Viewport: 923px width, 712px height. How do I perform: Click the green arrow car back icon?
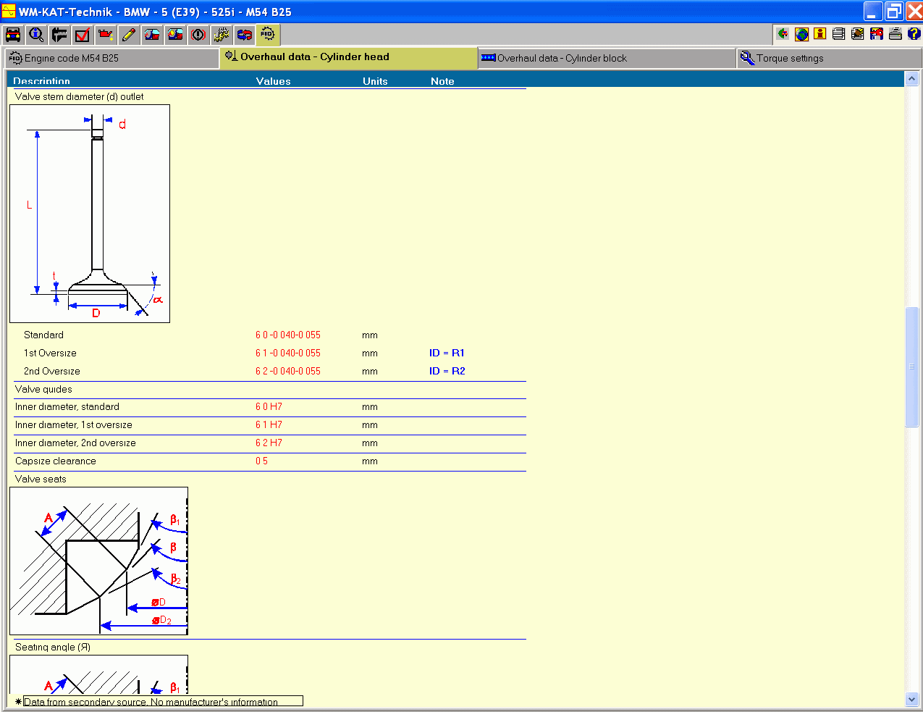point(783,33)
